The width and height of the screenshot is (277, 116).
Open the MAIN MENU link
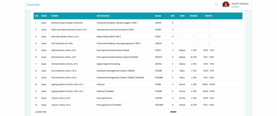(34, 5)
